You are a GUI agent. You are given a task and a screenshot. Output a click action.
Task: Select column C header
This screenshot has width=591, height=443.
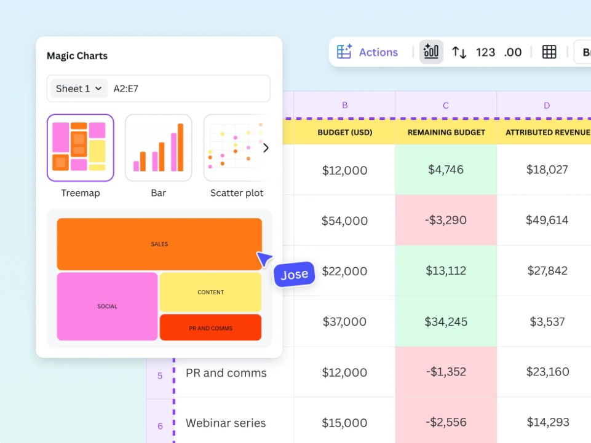pos(446,105)
